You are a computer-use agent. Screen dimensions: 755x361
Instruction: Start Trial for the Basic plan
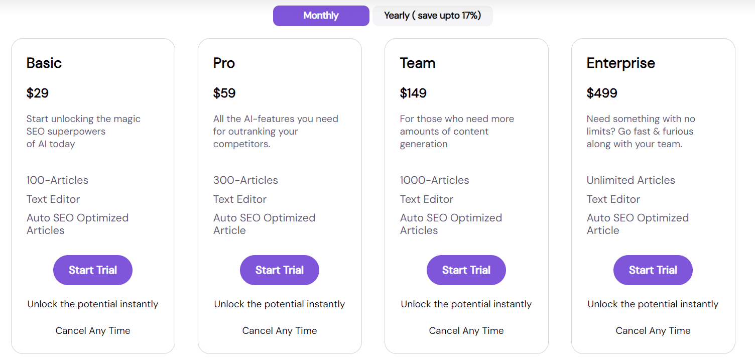(x=93, y=270)
